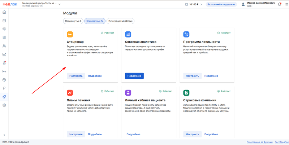
Task: Open Голосование за функции footer link
Action: 259,142
